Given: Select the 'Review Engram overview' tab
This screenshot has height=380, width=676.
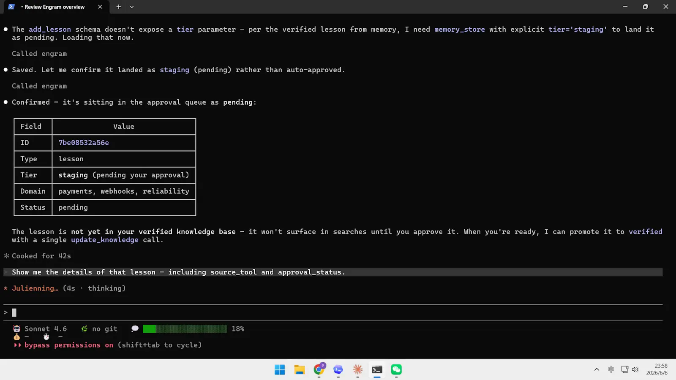Looking at the screenshot, I should [55, 7].
